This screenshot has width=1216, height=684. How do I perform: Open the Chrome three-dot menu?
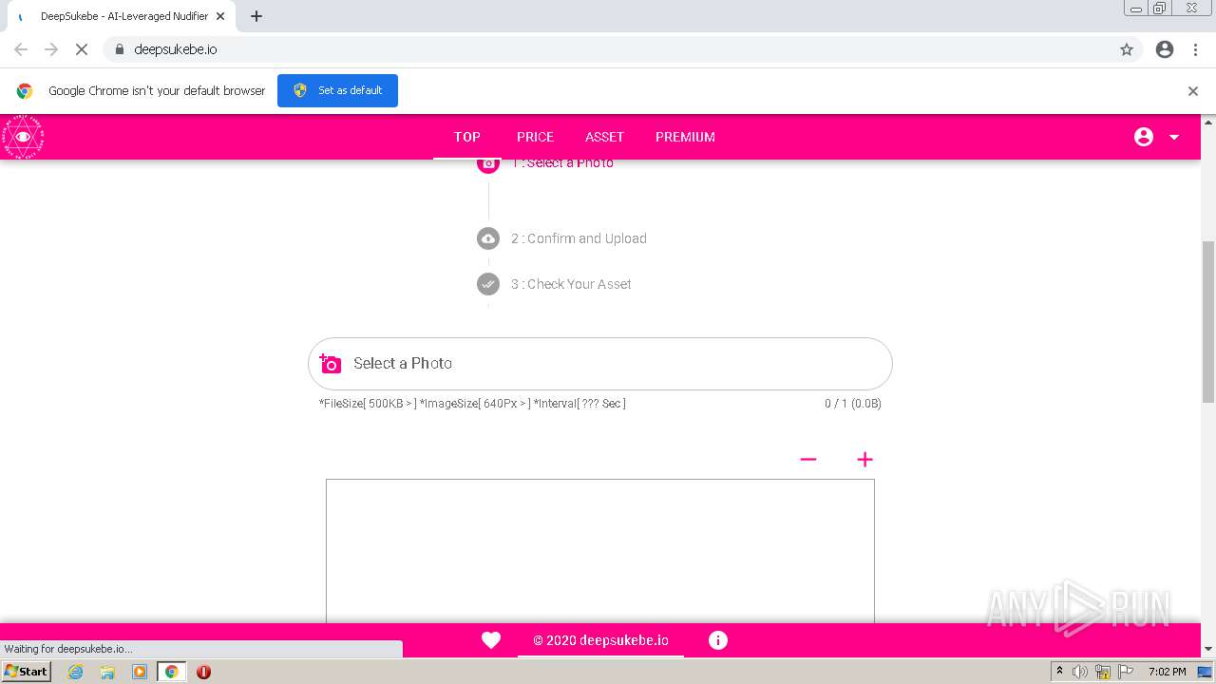tap(1196, 49)
